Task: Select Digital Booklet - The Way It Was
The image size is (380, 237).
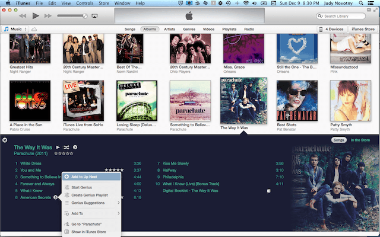Action: 190,191
